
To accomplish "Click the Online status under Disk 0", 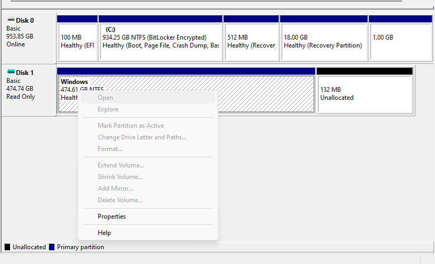I will [x=15, y=44].
